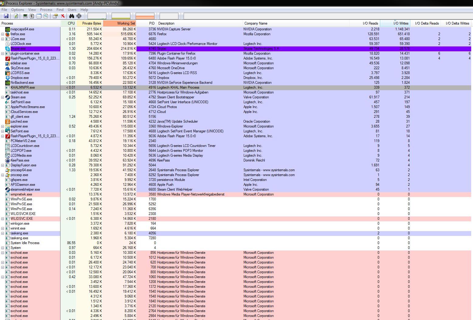The height and width of the screenshot is (320, 473).
Task: Open the System Information graph icon
Action: 25,16
